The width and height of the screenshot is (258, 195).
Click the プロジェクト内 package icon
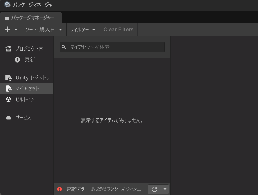coord(9,49)
